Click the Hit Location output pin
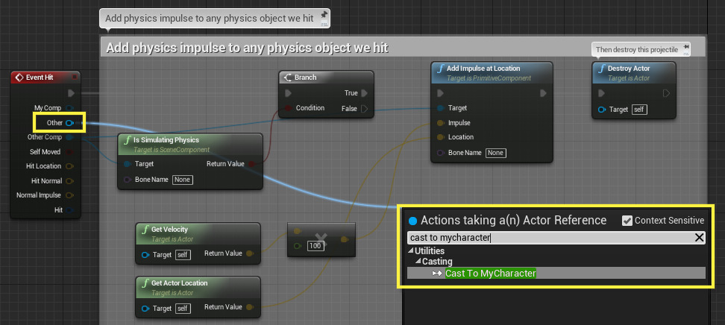The width and height of the screenshot is (725, 325). (x=69, y=166)
